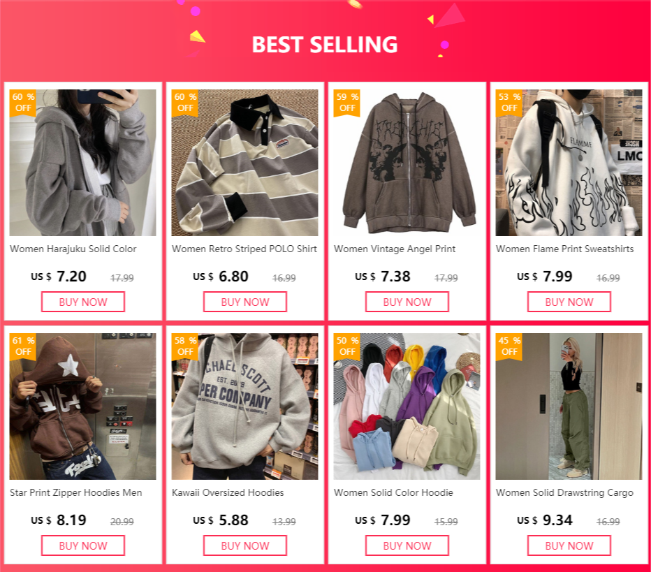Viewport: 651px width, 572px height.
Task: Buy the Women Solid Color Hoodie
Action: pos(407,545)
